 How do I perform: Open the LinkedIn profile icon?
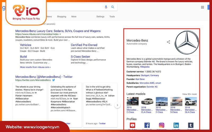[x=176, y=126]
